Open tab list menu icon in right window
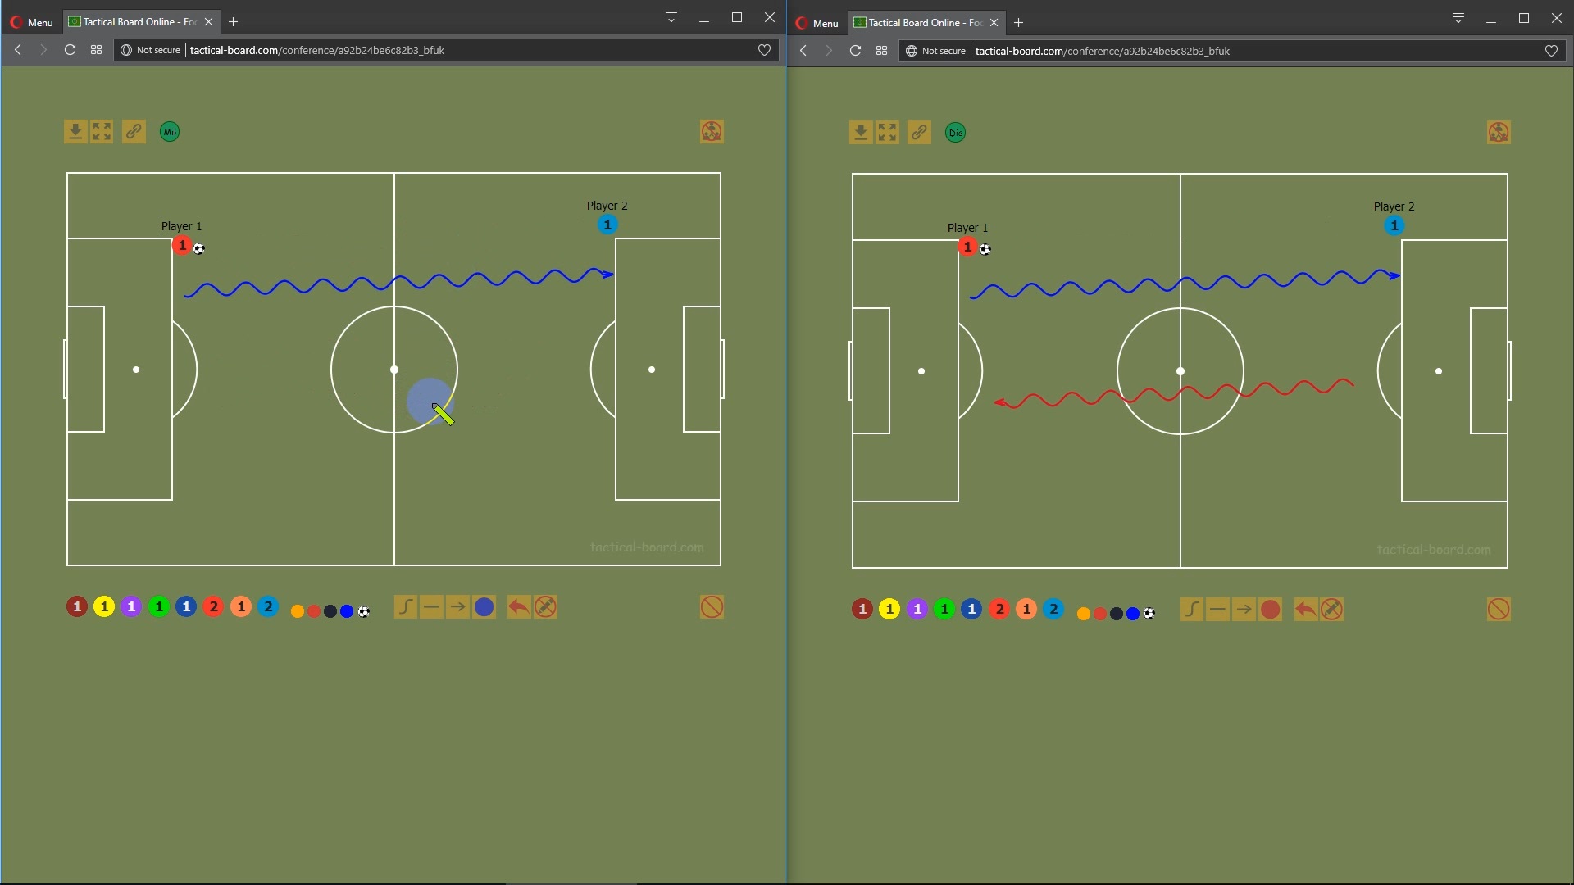The image size is (1574, 885). [x=1458, y=18]
